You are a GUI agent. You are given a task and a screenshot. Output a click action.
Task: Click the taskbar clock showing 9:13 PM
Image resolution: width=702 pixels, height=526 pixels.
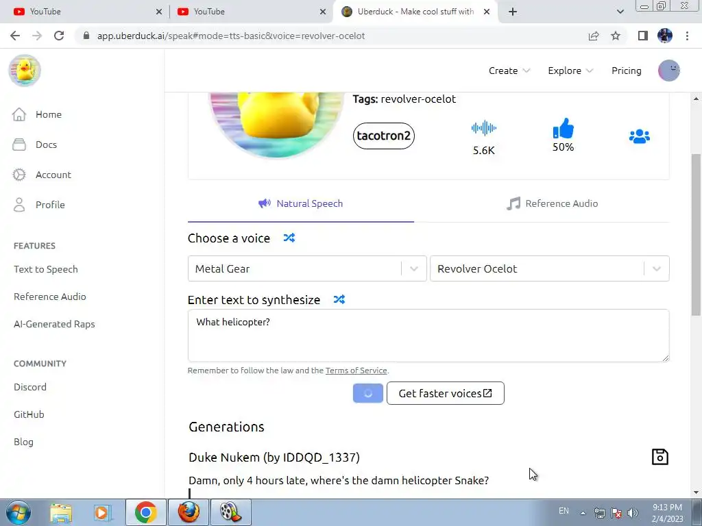tap(667, 512)
